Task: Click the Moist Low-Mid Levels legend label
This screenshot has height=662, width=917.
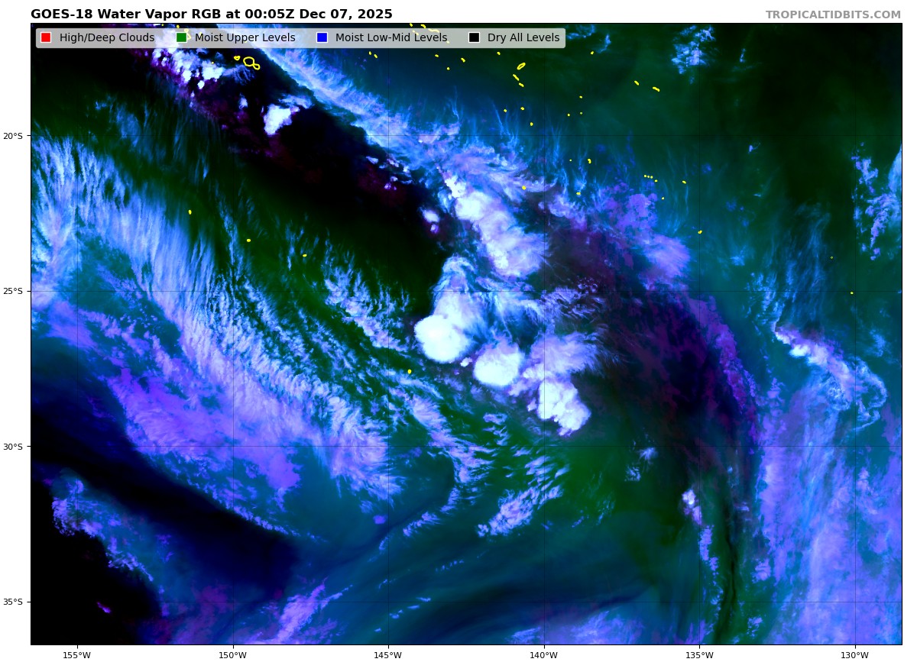Action: [x=390, y=38]
